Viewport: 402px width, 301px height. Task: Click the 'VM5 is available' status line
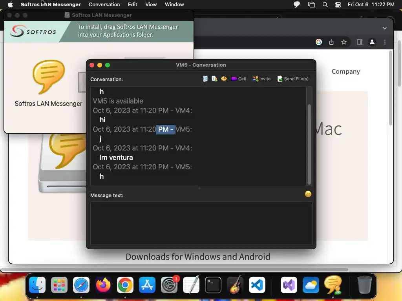pos(118,101)
